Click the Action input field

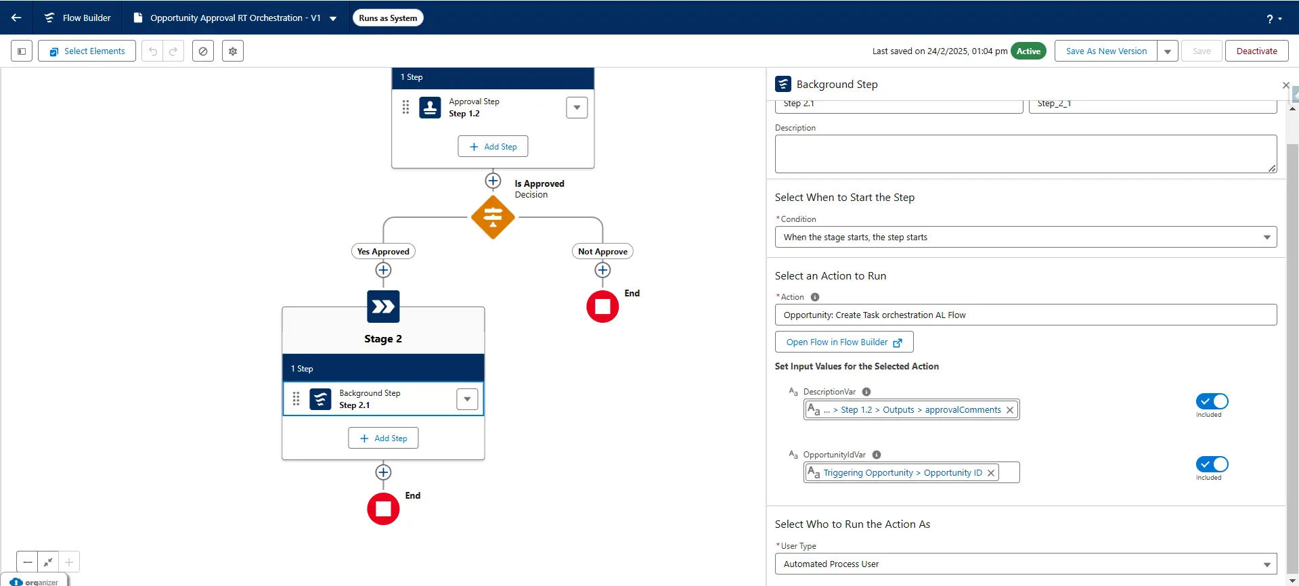[1026, 315]
